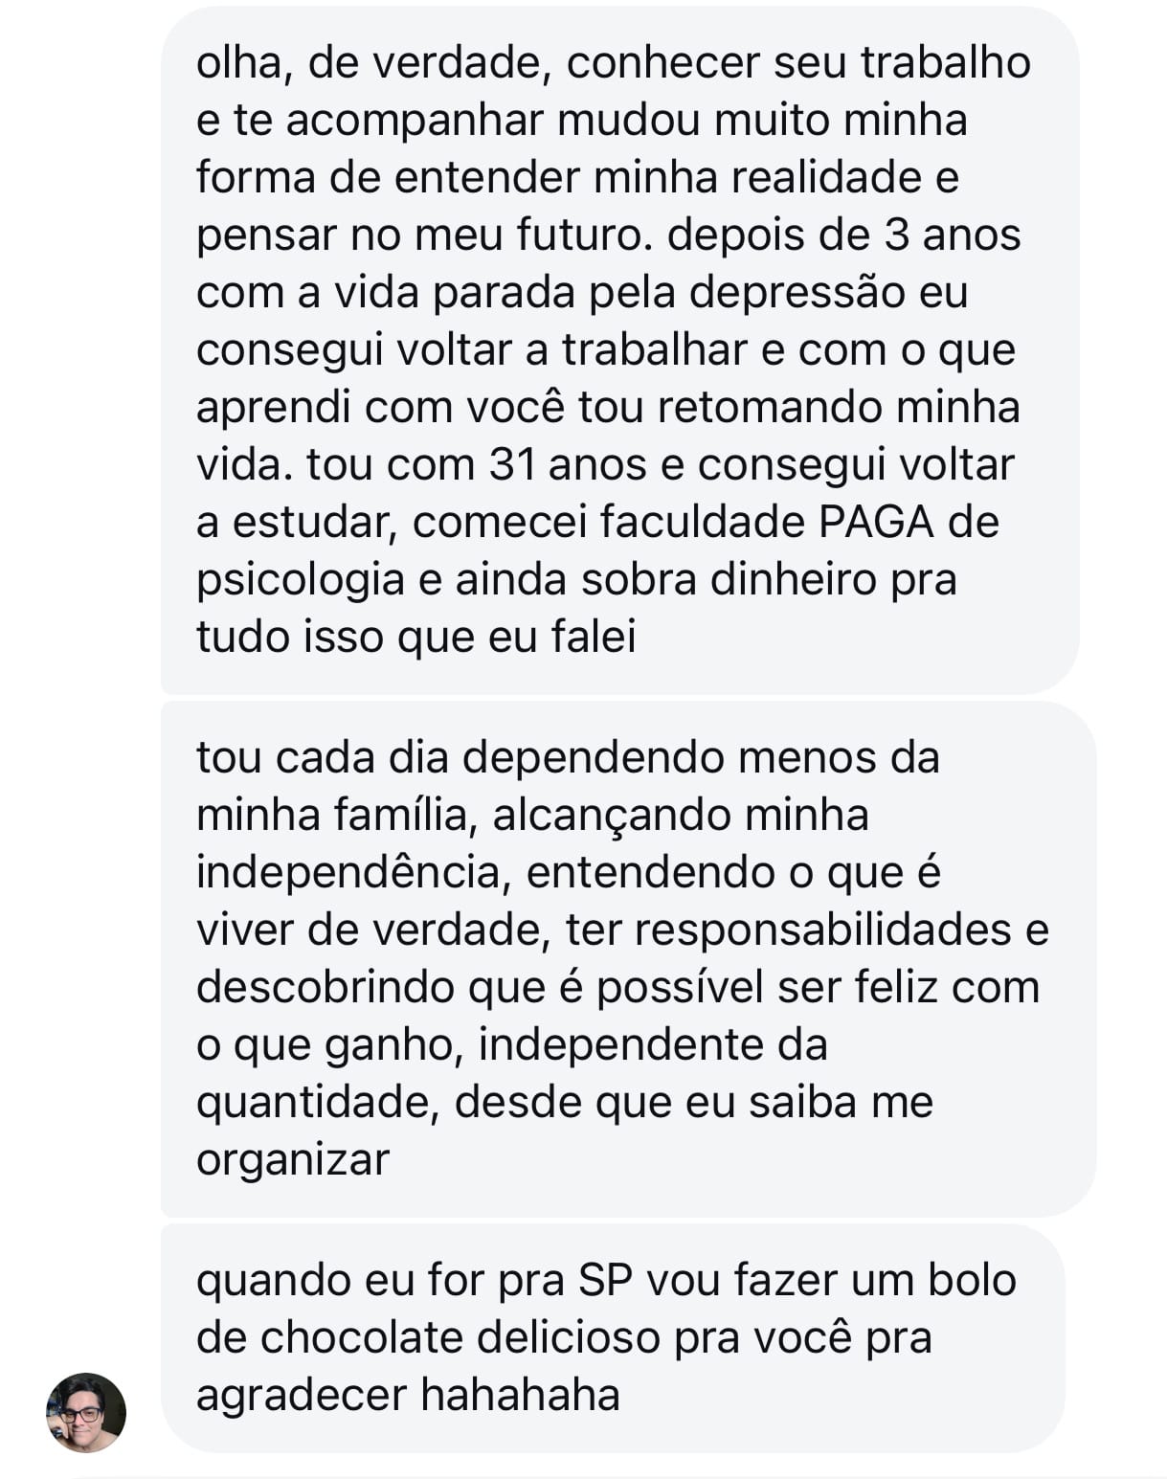1167x1479 pixels.
Task: Click the chocolate cake message bubble
Action: tap(613, 1336)
